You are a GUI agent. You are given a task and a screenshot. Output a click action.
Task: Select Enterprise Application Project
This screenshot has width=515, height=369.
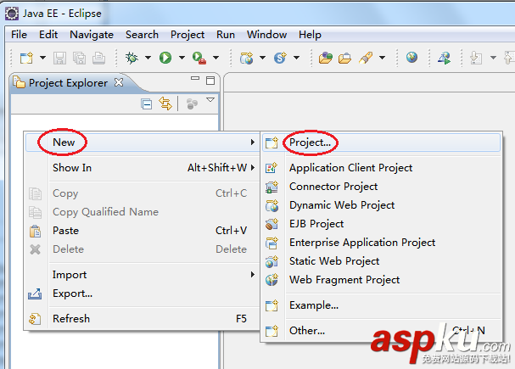(x=381, y=243)
